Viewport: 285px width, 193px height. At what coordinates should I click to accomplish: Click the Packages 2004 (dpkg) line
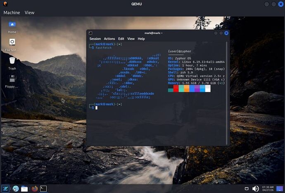pos(196,69)
